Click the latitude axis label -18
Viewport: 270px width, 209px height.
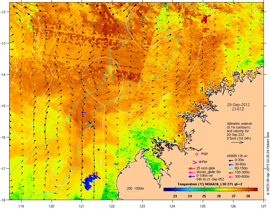point(3,200)
